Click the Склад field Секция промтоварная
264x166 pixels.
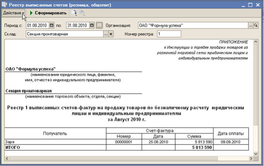(64, 34)
